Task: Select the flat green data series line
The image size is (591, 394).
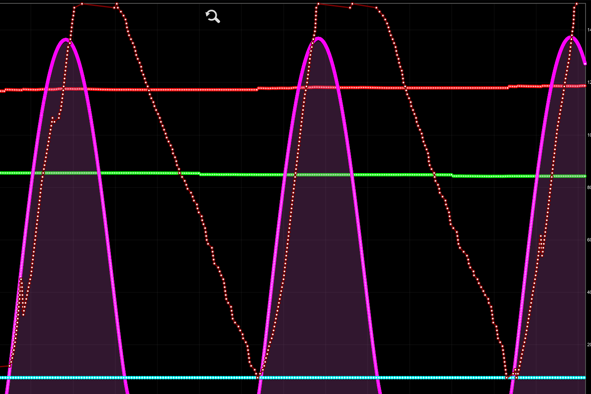Action: (x=293, y=174)
